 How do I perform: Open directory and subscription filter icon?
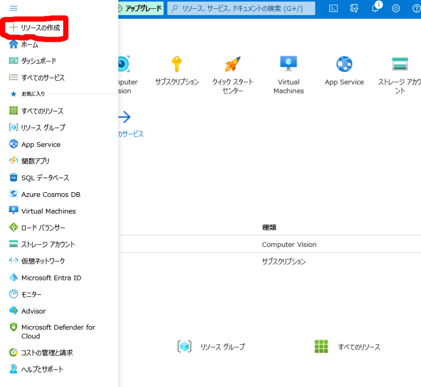tap(354, 8)
